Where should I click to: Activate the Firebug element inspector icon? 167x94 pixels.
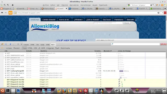coord(6,44)
